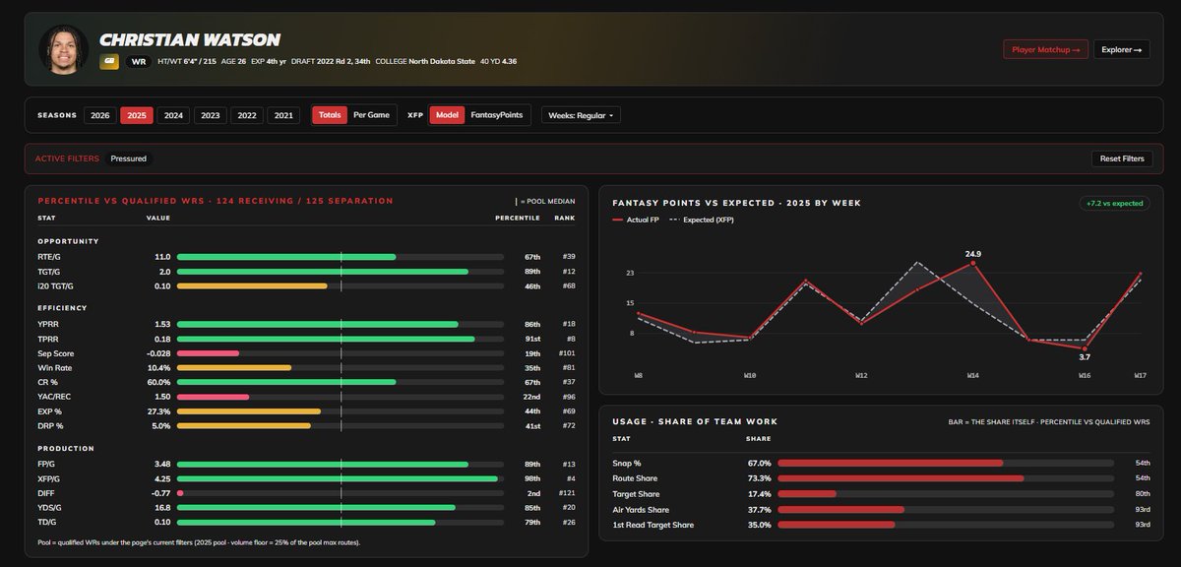Set XFP source to FantasyPoints
Image resolution: width=1181 pixels, height=567 pixels.
click(498, 115)
